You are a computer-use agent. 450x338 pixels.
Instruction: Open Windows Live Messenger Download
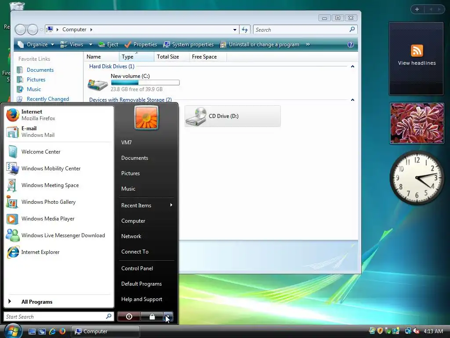pos(59,235)
